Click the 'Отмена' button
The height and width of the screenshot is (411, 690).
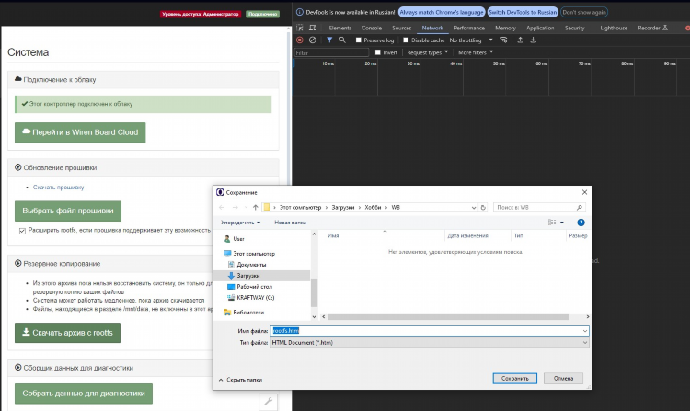point(563,379)
